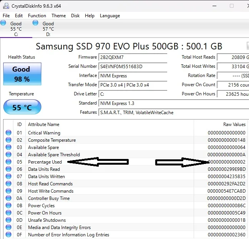
Task: Click the status orb of Data Units Written row
Action: [x=8, y=176]
